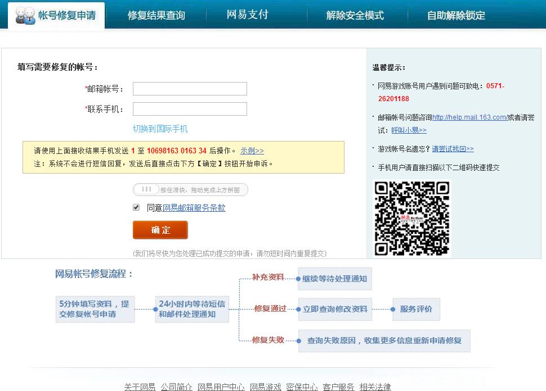Click the 邮箱帐号 email input field

tap(189, 88)
